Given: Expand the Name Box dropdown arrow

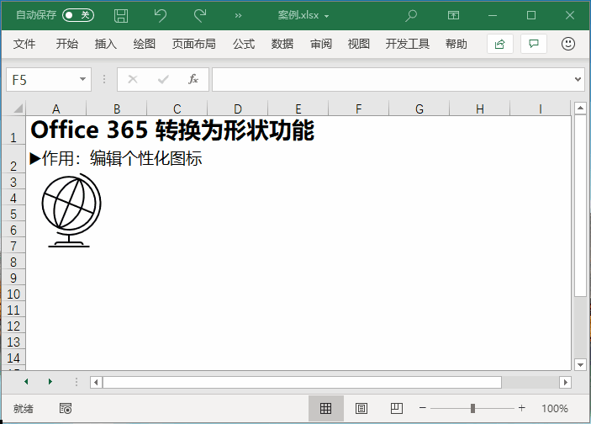Looking at the screenshot, I should tap(82, 79).
